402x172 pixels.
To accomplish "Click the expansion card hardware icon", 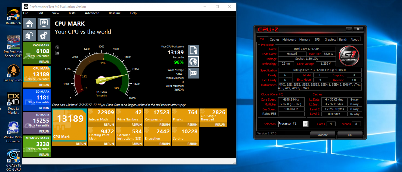I will pos(193,73).
